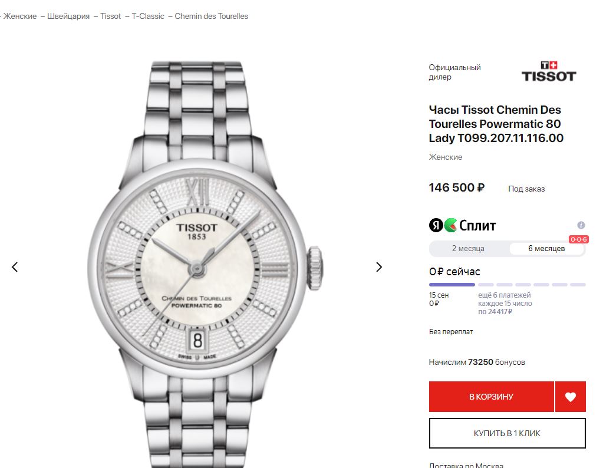Click the Split payment progress bar
The height and width of the screenshot is (468, 603).
(507, 285)
